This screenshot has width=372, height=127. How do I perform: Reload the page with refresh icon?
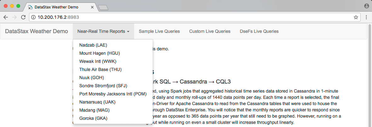(x=23, y=17)
